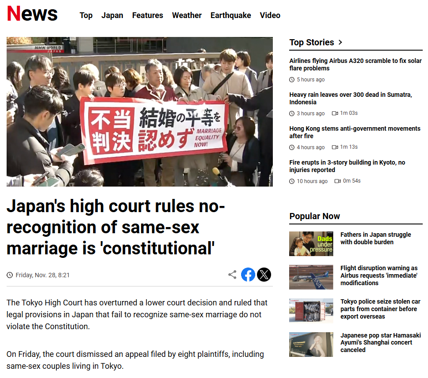Select the Weather menu item

187,15
